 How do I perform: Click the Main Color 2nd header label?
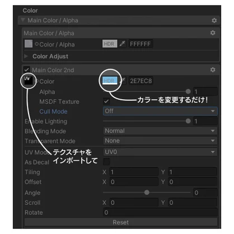(x=53, y=70)
